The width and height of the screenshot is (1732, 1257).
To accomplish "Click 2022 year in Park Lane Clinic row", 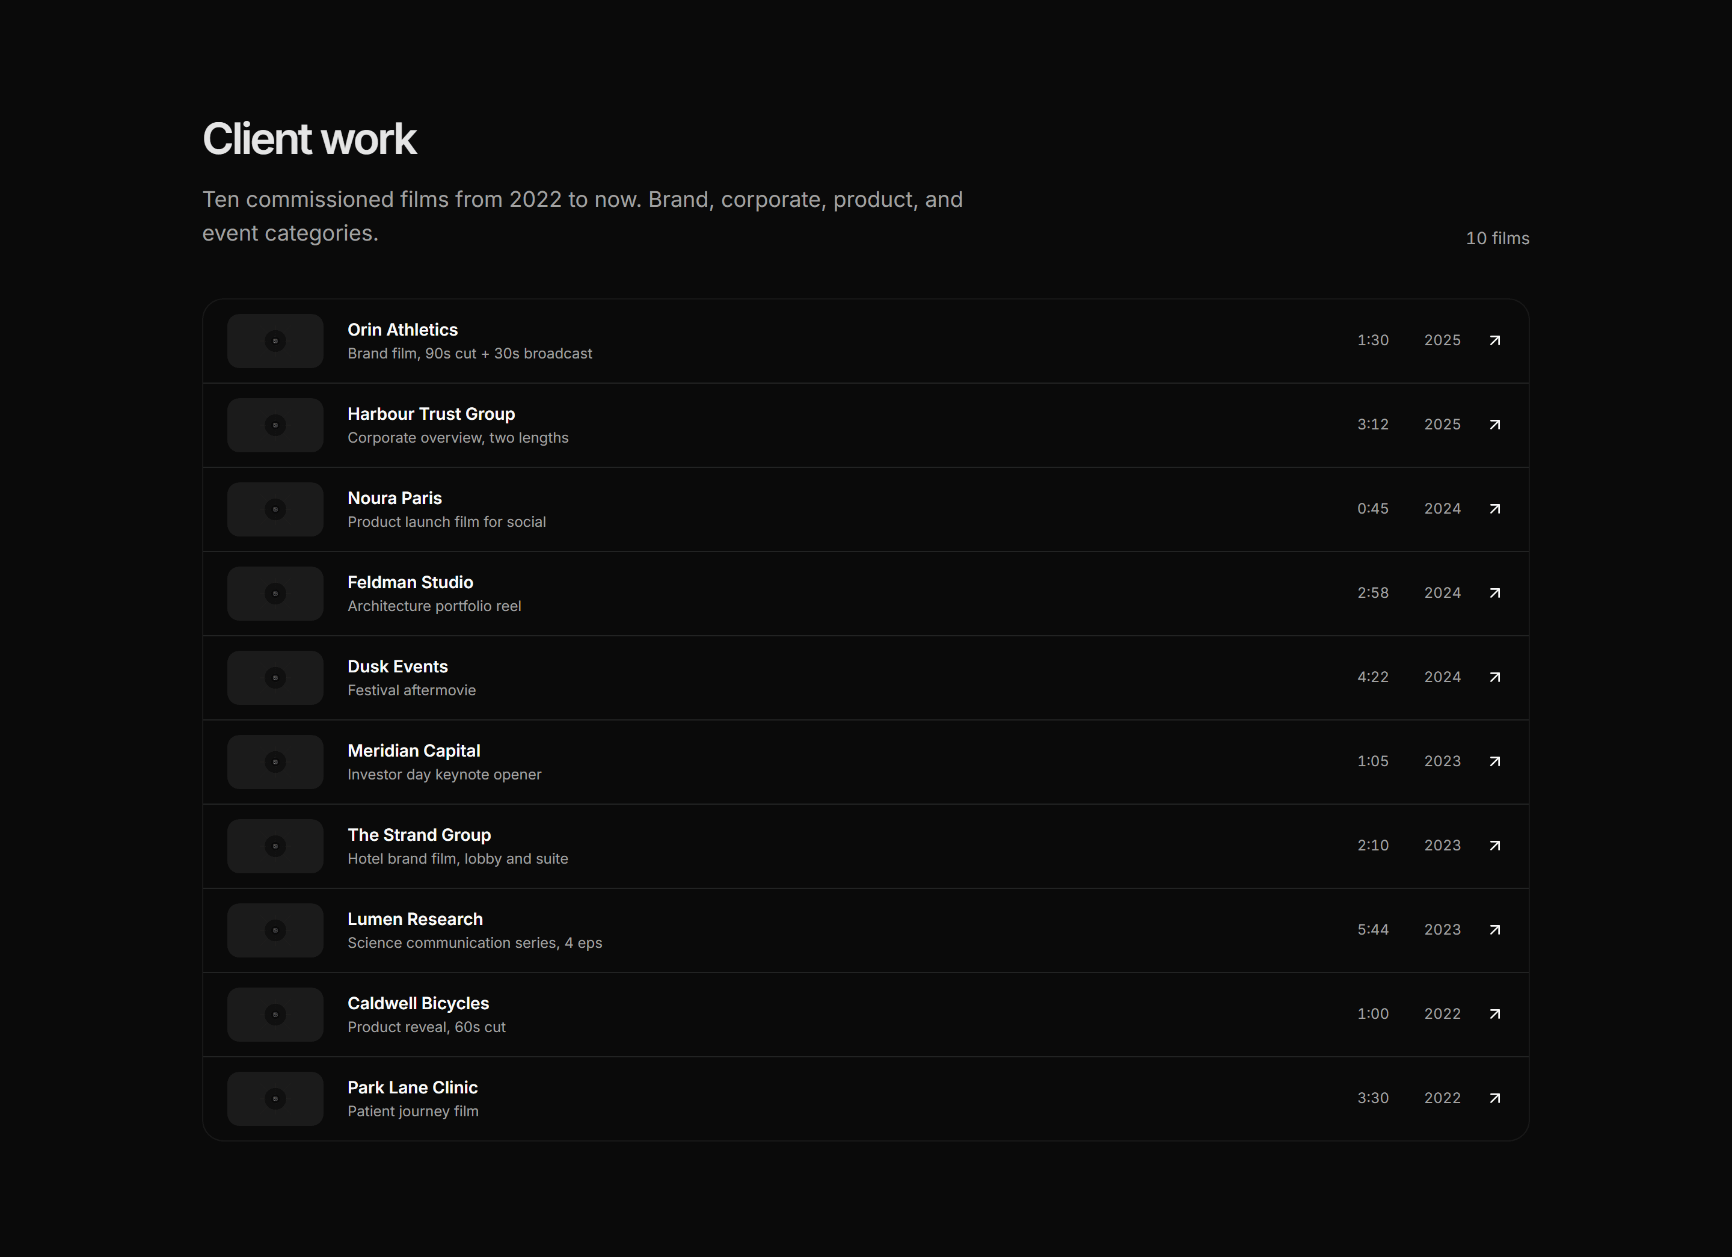I will tap(1443, 1098).
